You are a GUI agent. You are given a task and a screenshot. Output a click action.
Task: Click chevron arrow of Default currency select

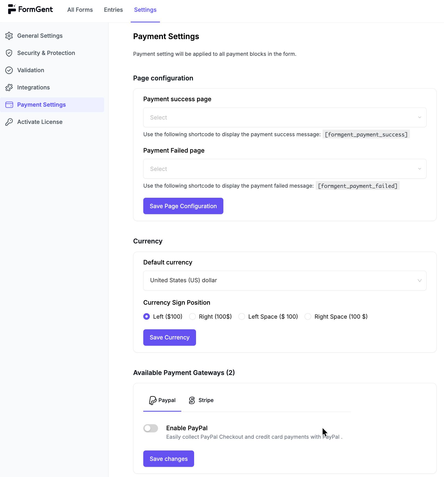tap(420, 281)
